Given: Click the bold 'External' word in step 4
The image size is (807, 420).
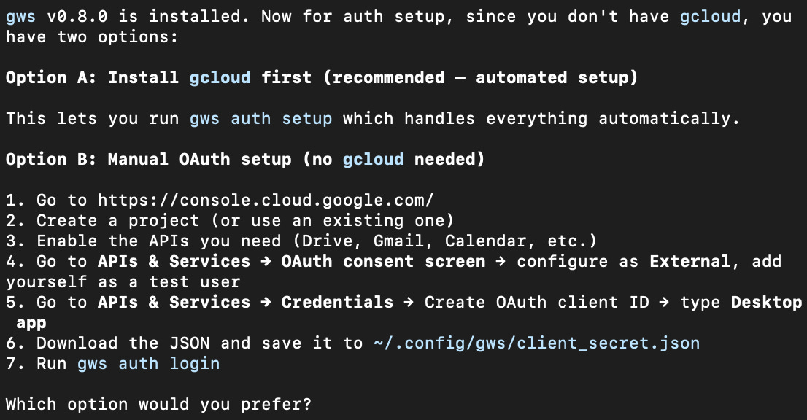Looking at the screenshot, I should click(690, 261).
